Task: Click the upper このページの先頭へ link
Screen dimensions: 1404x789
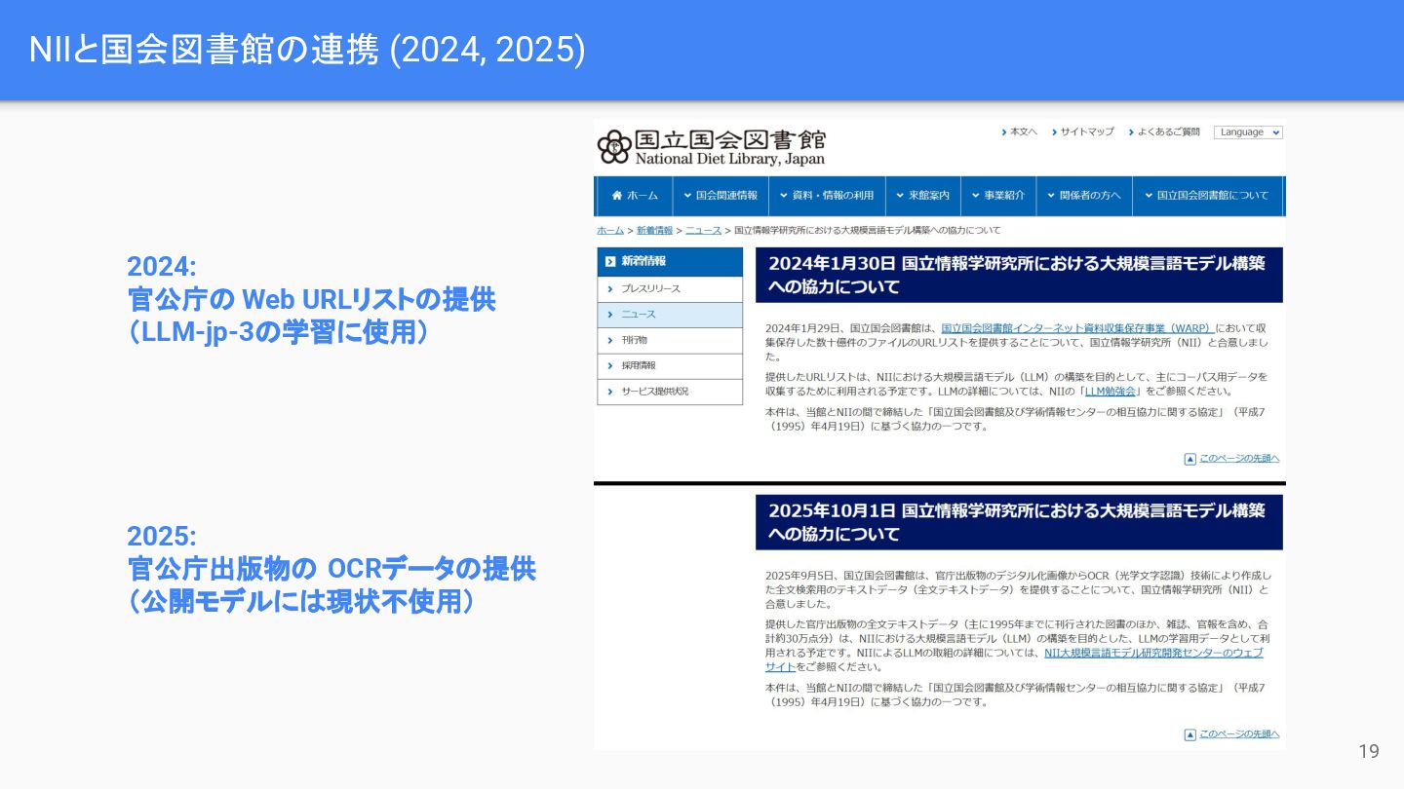Action: [1239, 459]
